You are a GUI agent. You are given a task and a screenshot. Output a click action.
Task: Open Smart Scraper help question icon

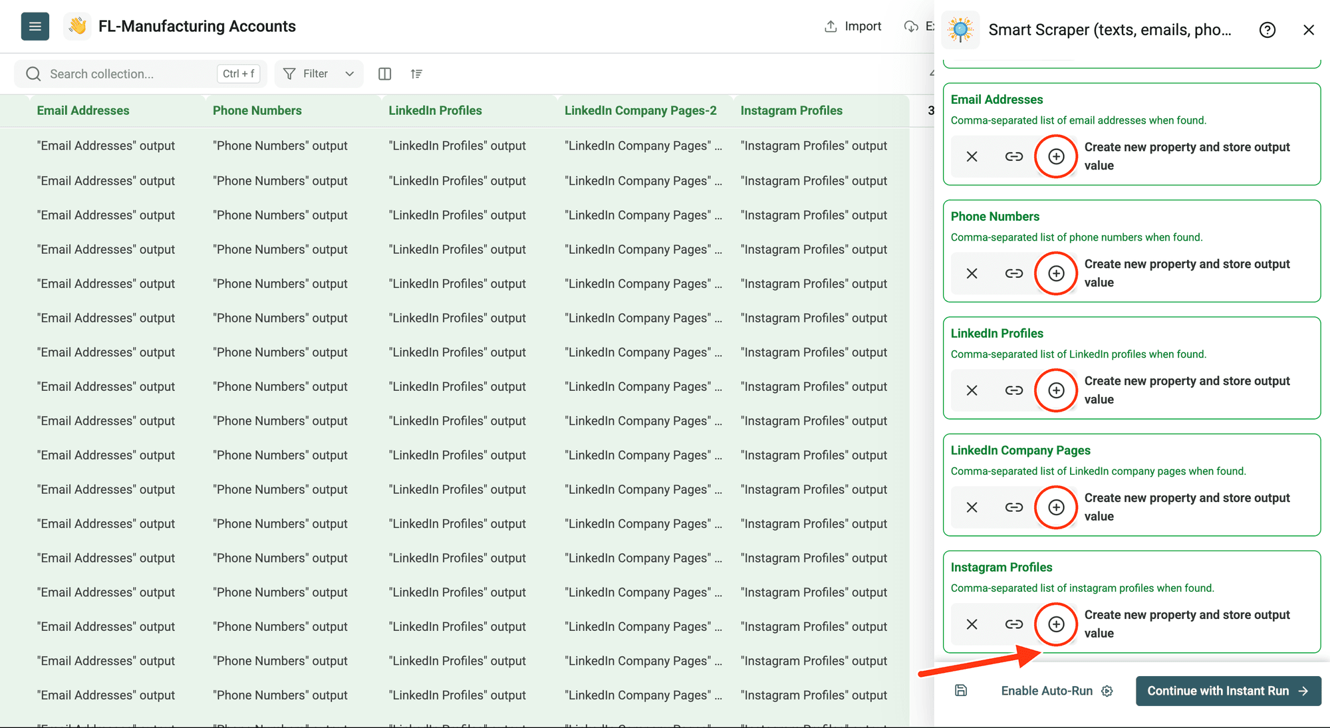(1267, 30)
